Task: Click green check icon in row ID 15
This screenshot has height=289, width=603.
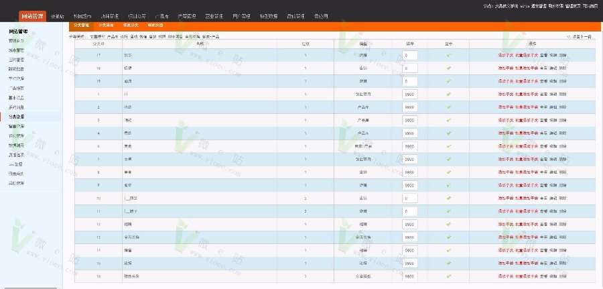Action: 448,264
